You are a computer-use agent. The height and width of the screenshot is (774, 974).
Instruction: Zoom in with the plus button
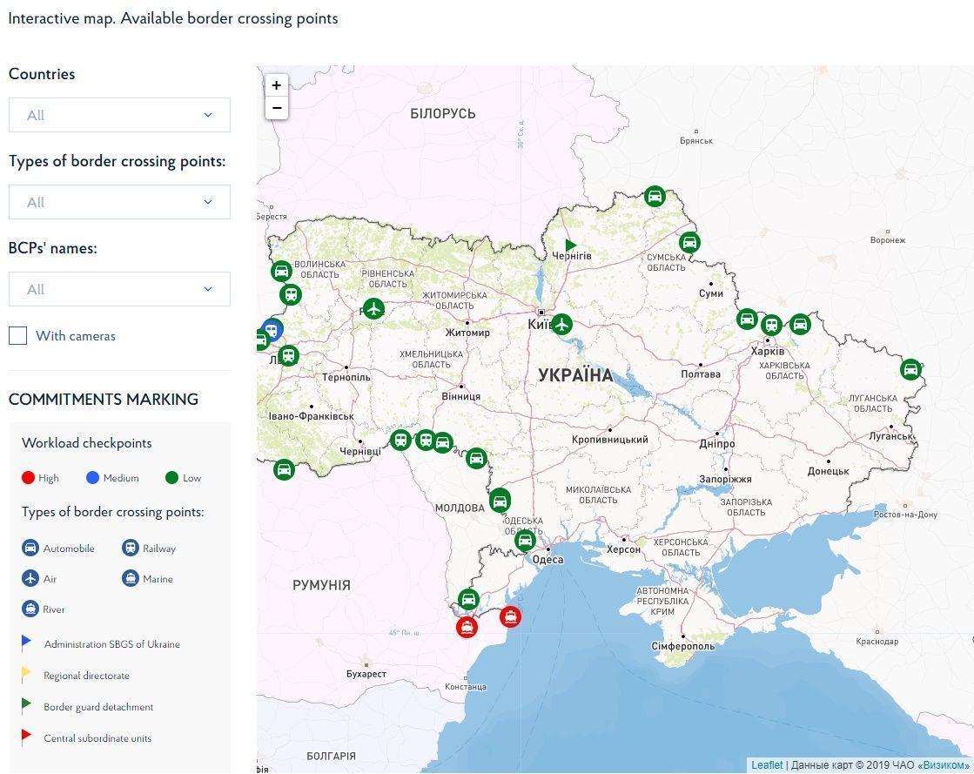pos(277,85)
